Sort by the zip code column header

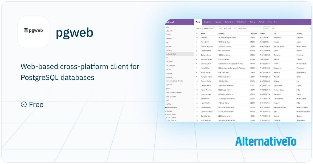click(254, 33)
